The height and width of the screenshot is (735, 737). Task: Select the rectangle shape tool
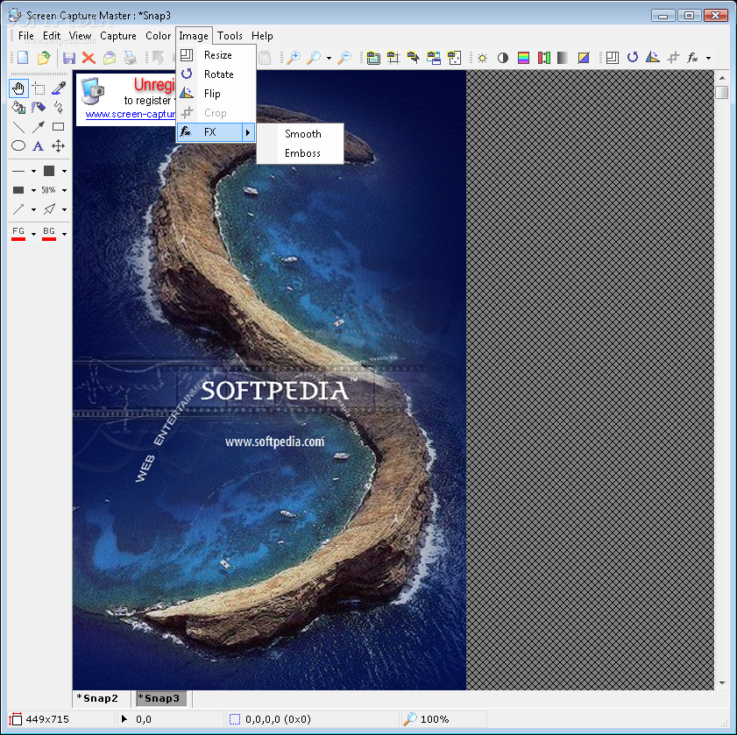(59, 127)
